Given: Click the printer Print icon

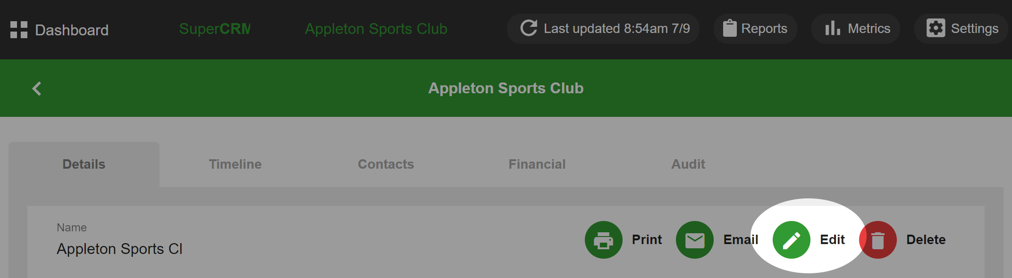Looking at the screenshot, I should pos(604,240).
